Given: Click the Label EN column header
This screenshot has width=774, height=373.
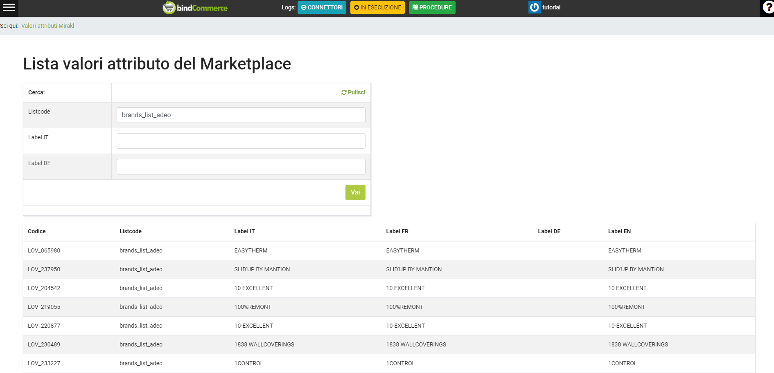Looking at the screenshot, I should click(x=619, y=231).
